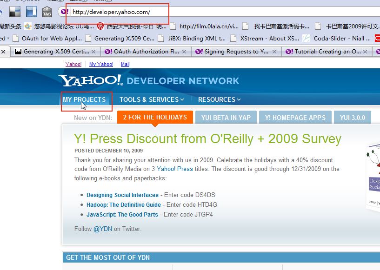
Task: Click the Y! Press Discount article headline
Action: pyautogui.click(x=207, y=139)
